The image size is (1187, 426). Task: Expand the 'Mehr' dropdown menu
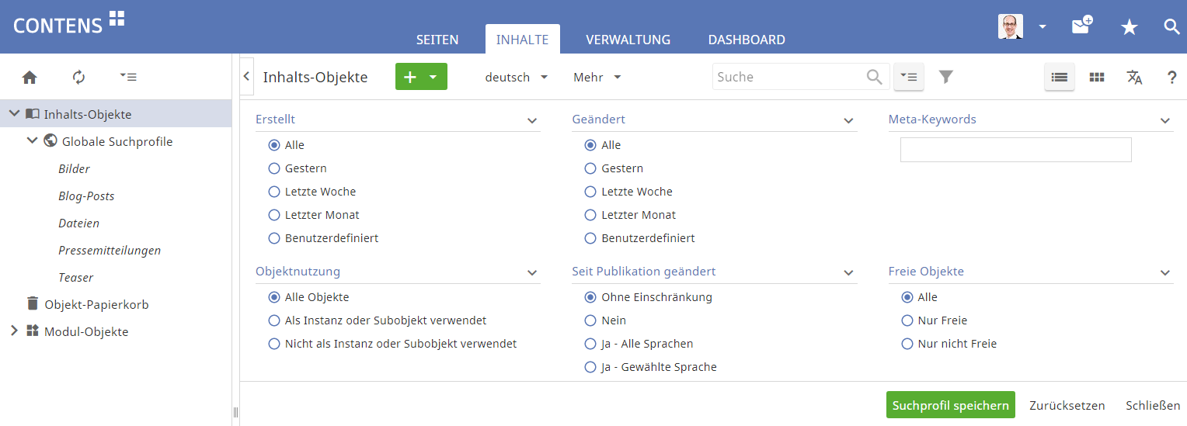coord(597,78)
